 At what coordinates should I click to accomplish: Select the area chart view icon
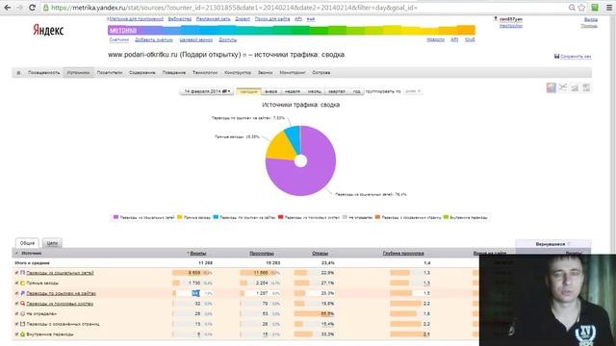pos(575,87)
